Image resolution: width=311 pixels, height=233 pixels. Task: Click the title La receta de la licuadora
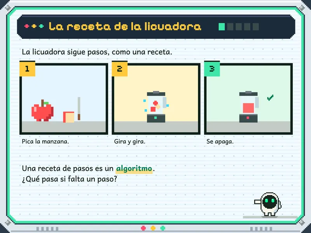pos(125,26)
